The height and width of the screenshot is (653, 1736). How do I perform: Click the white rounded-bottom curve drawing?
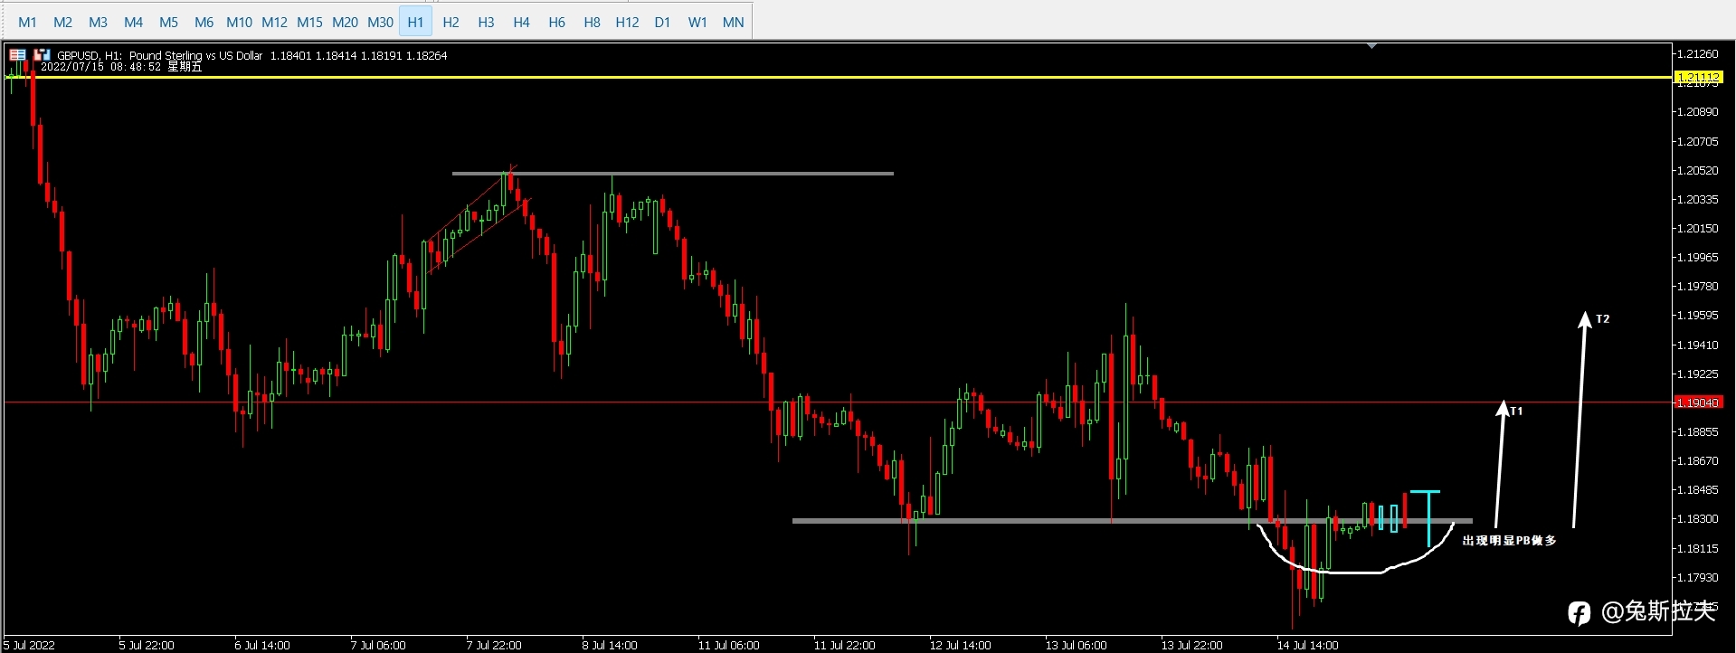click(1354, 552)
